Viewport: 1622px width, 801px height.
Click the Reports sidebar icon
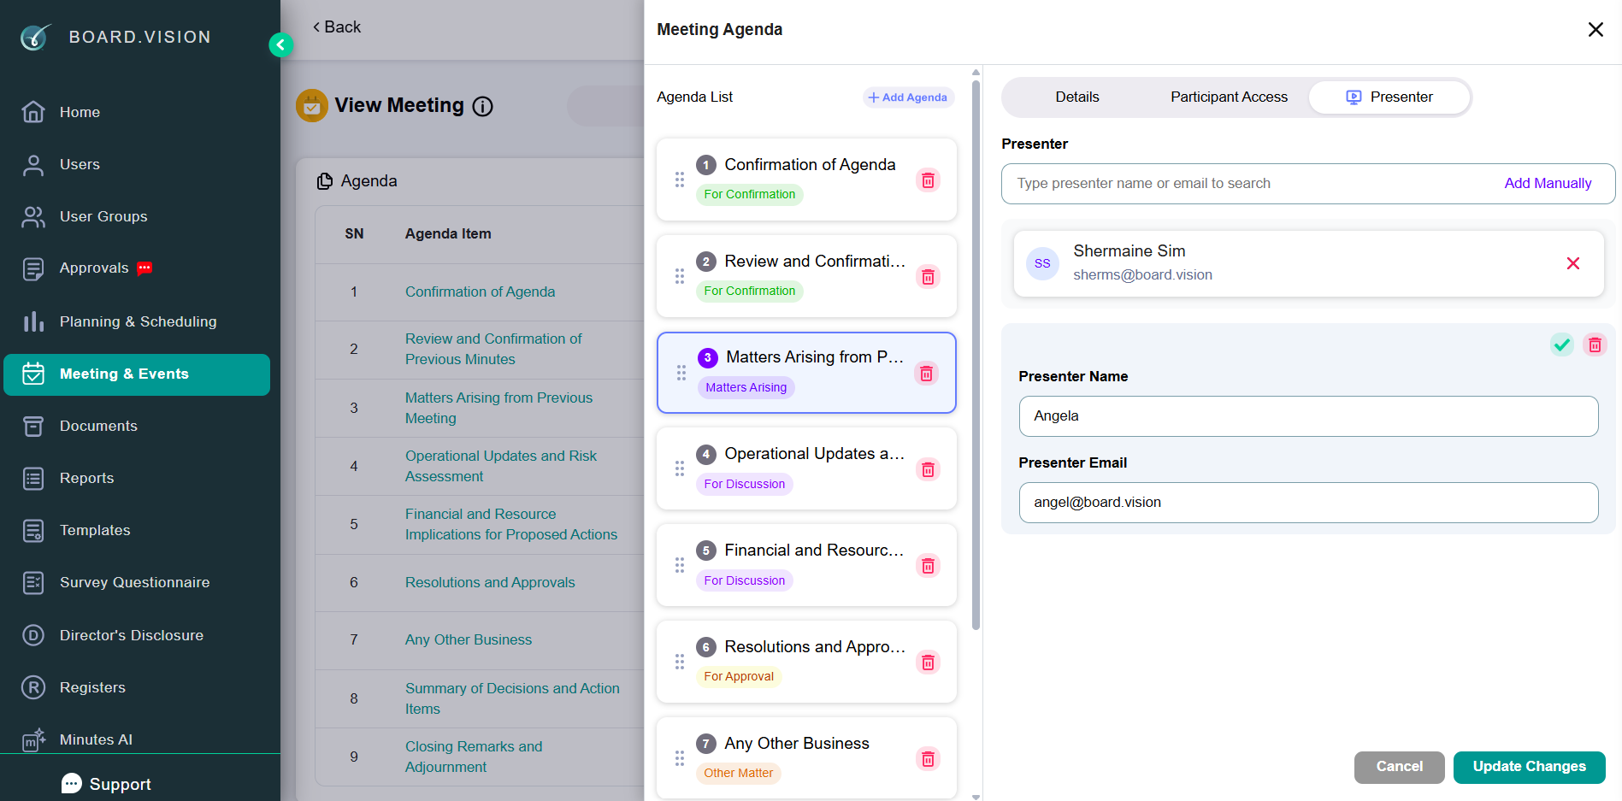33,478
